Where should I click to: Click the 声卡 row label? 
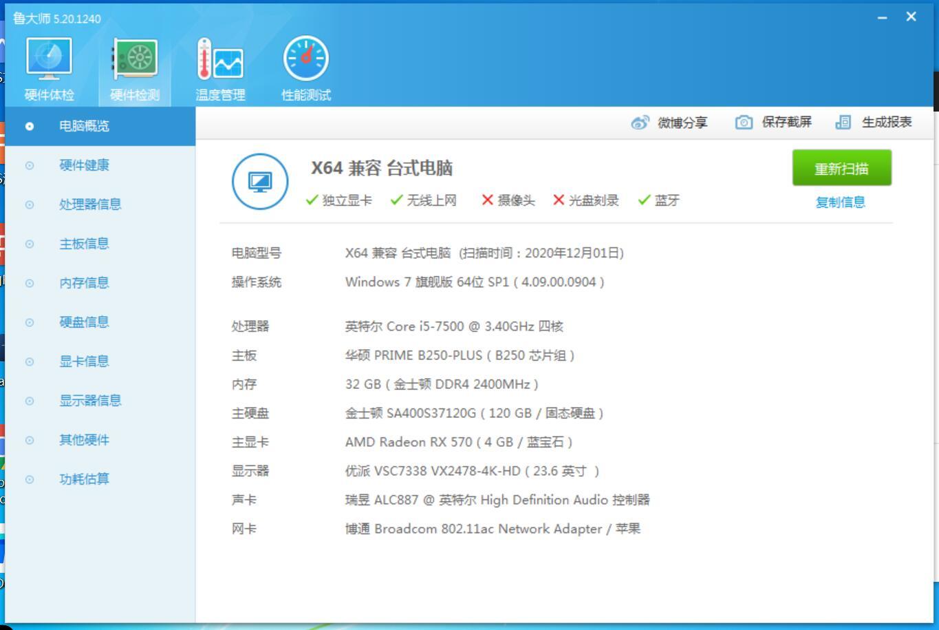(244, 500)
